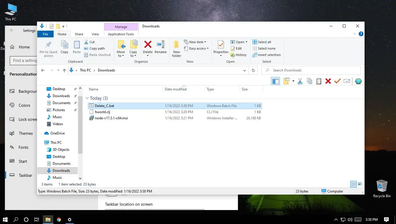
Task: Open the Easy access dropdown
Action: (x=208, y=48)
